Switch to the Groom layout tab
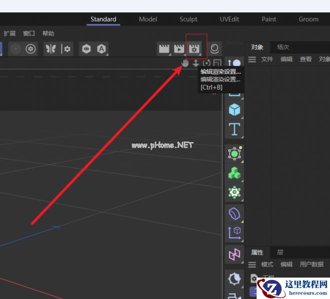The height and width of the screenshot is (299, 330). (309, 19)
